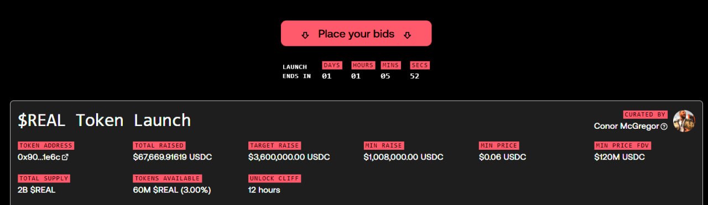Click the left down-arrow icon in bids button
The height and width of the screenshot is (205, 708).
pyautogui.click(x=305, y=35)
